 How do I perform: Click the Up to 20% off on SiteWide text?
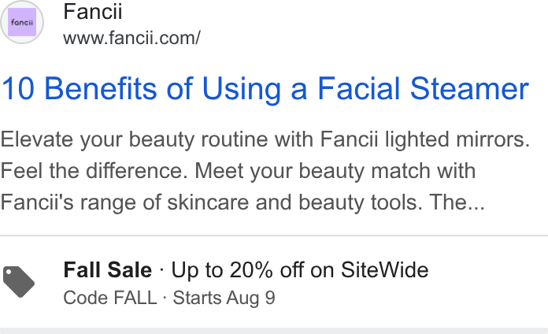[300, 270]
